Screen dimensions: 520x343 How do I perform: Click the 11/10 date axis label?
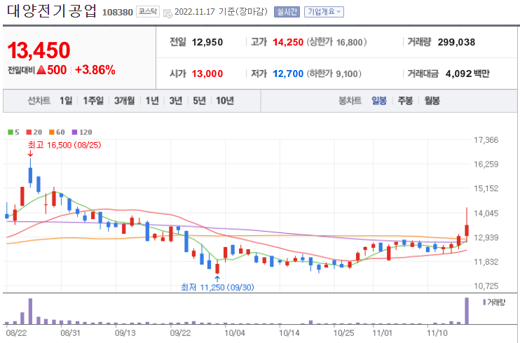pyautogui.click(x=437, y=332)
